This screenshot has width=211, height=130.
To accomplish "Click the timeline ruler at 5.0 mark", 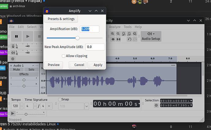I will (x=135, y=59).
